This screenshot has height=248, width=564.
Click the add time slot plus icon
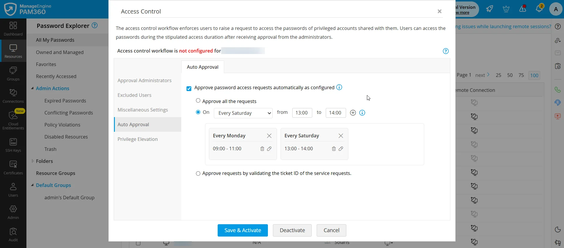pyautogui.click(x=353, y=113)
